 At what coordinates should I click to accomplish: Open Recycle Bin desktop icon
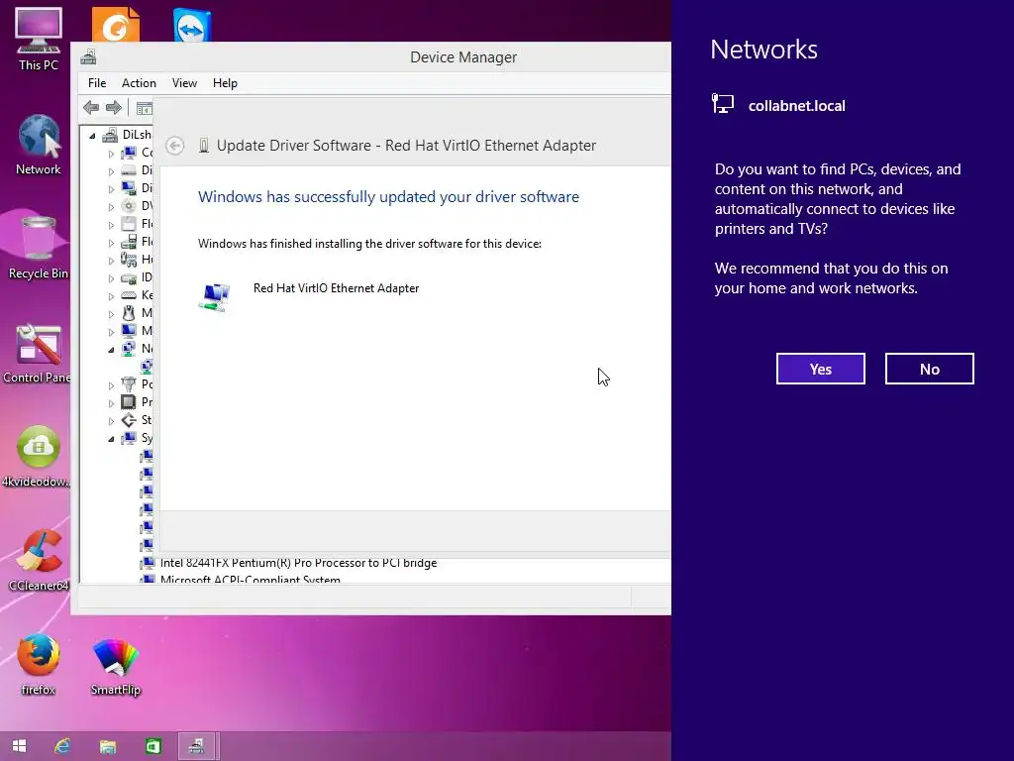pyautogui.click(x=39, y=249)
